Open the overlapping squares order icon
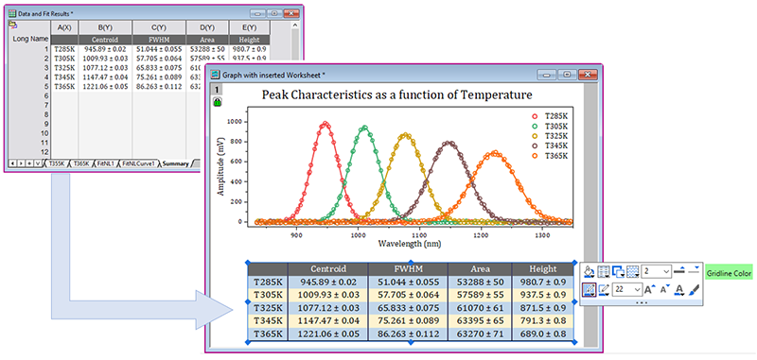The image size is (757, 360). [619, 272]
